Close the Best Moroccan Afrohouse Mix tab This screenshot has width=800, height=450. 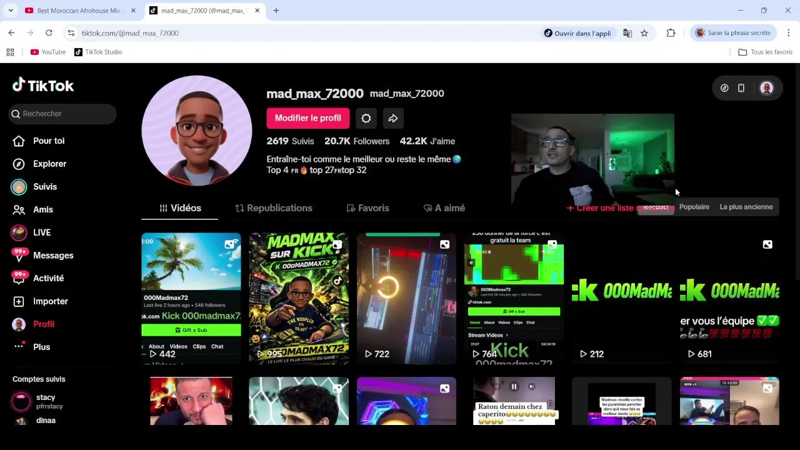click(133, 11)
